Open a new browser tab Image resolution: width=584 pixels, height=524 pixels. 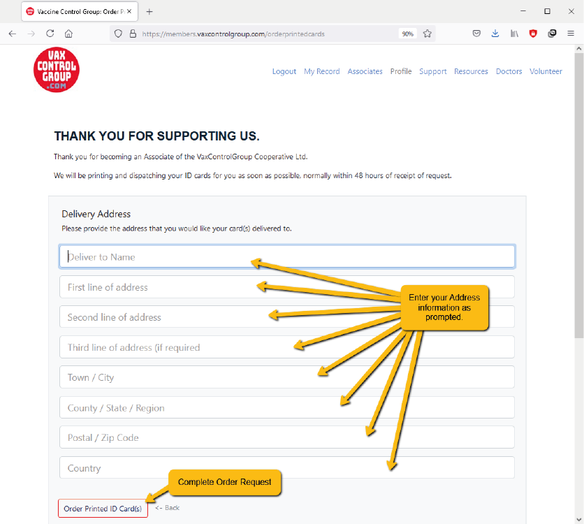pos(149,12)
